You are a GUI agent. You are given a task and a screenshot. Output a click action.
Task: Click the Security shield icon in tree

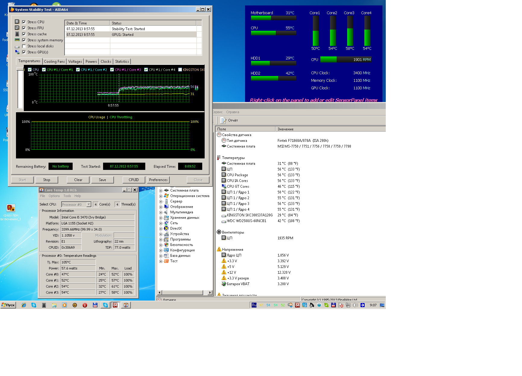(x=166, y=245)
